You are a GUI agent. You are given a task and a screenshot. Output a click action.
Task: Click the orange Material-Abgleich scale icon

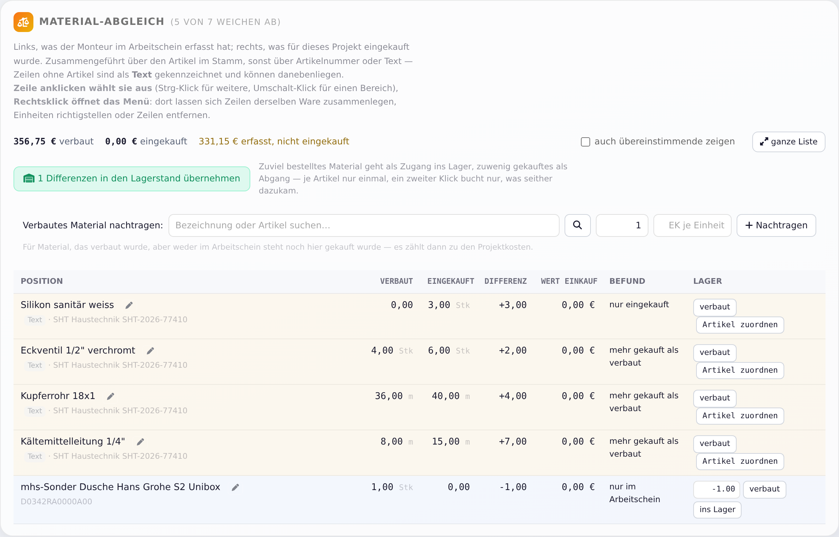click(x=23, y=22)
